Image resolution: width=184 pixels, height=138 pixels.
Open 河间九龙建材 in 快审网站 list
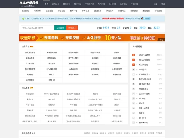tap(30, 53)
